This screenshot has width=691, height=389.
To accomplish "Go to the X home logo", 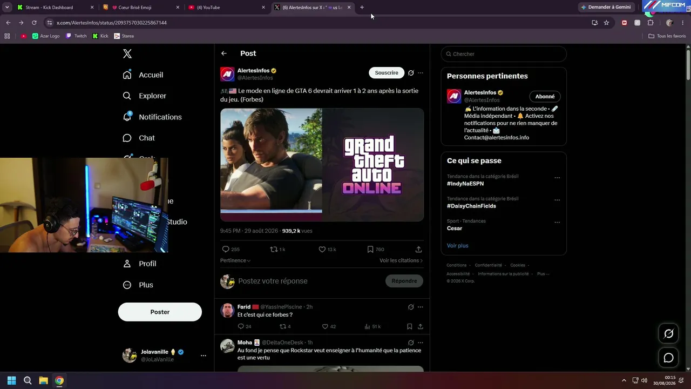I will (x=127, y=53).
